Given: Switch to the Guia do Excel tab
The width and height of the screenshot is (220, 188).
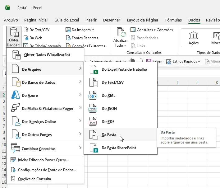Looking at the screenshot, I should pos(66,20).
